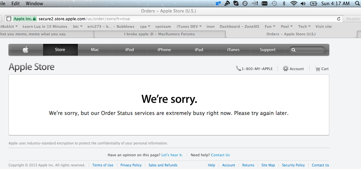Open the Support navigation tab
This screenshot has height=169, width=361.
[267, 49]
